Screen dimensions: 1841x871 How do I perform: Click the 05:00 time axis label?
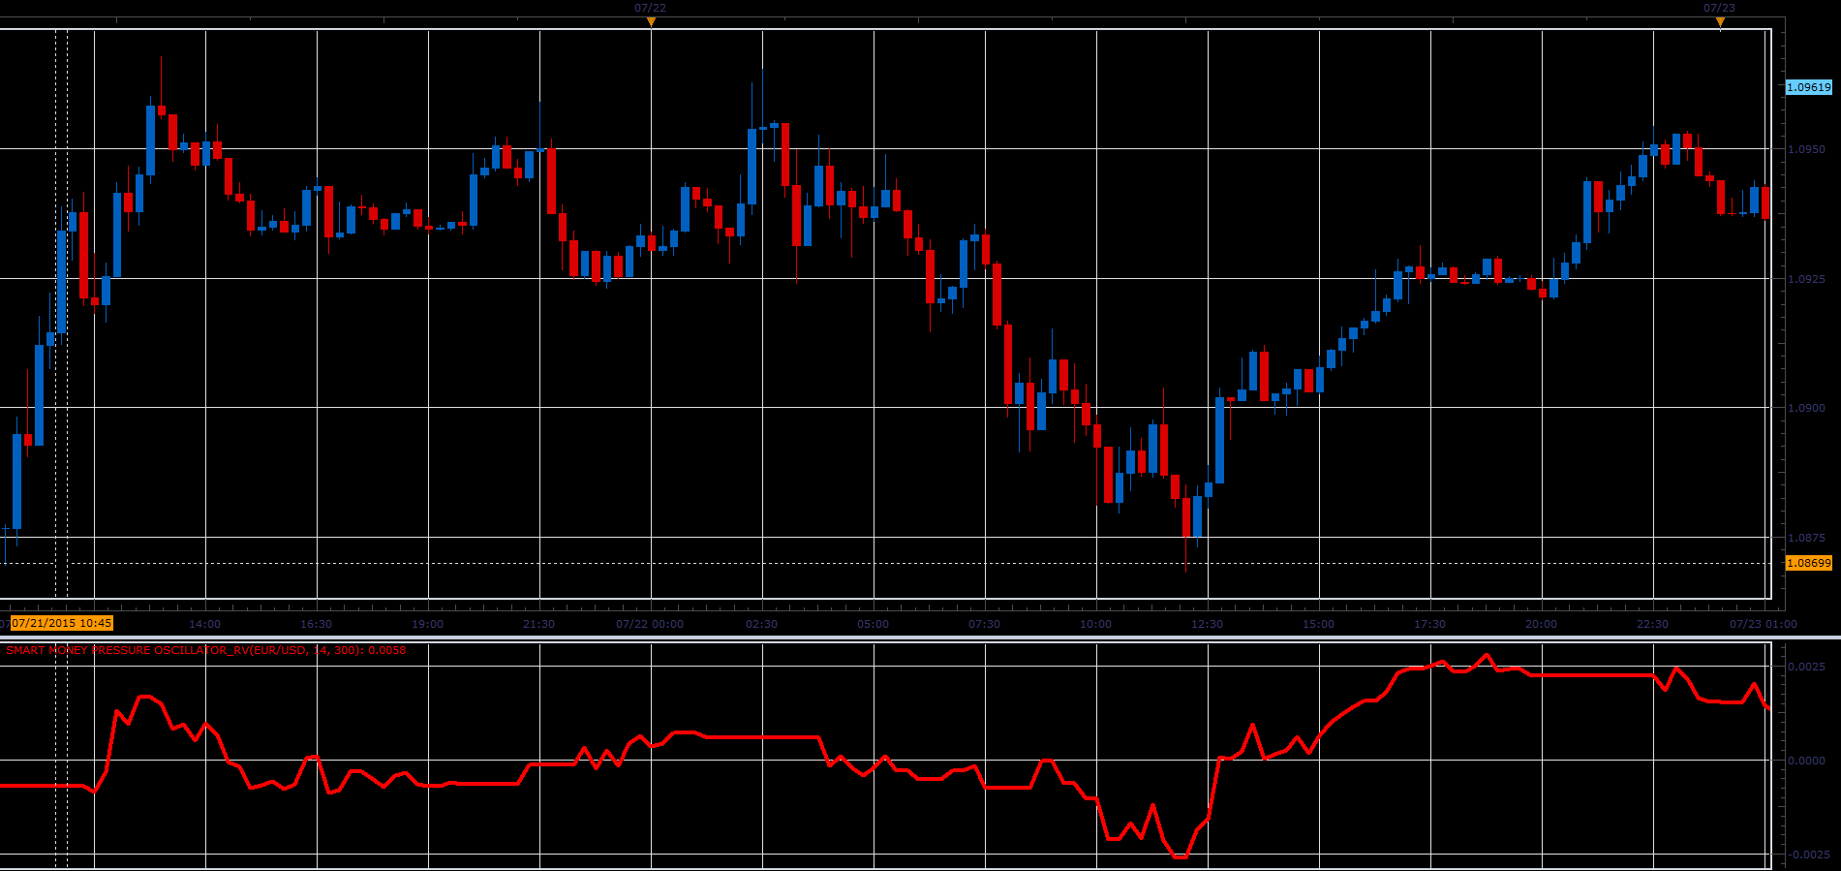click(874, 624)
